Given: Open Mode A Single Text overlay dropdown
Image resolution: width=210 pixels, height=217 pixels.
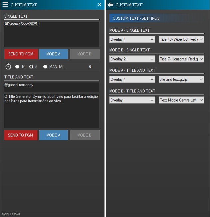Looking at the screenshot, I should (132, 39).
